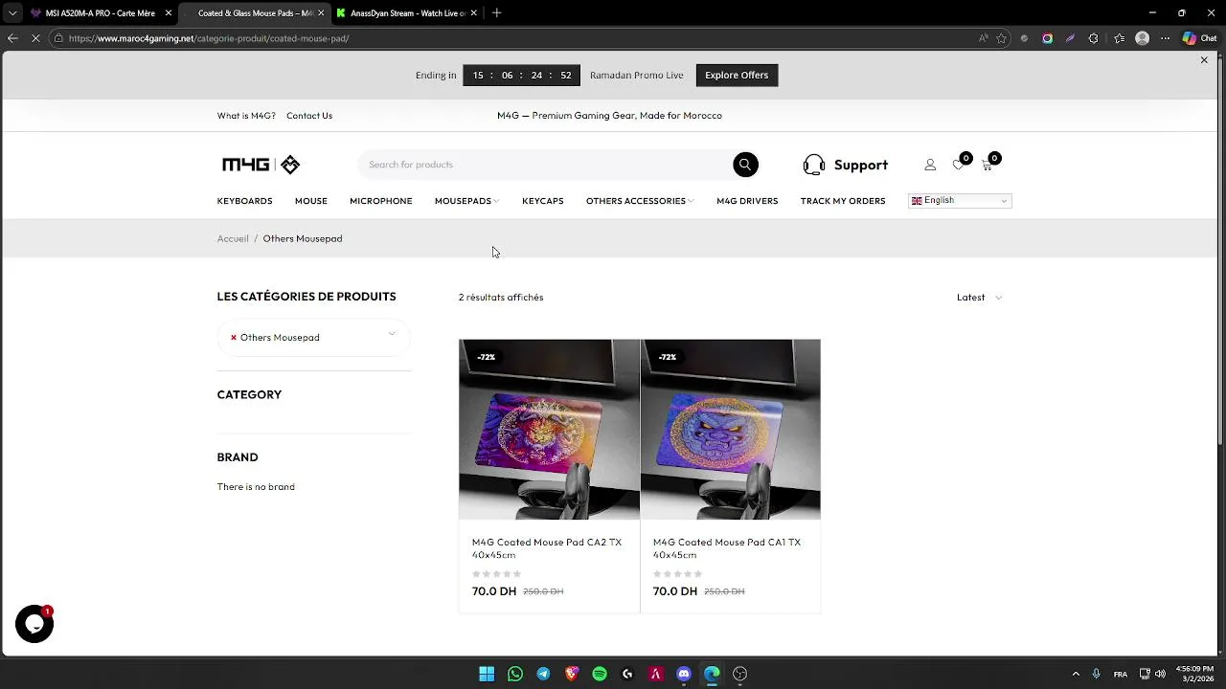Close the MSI A520M-A PRO tab
Screen dimensions: 1226x689
point(169,13)
